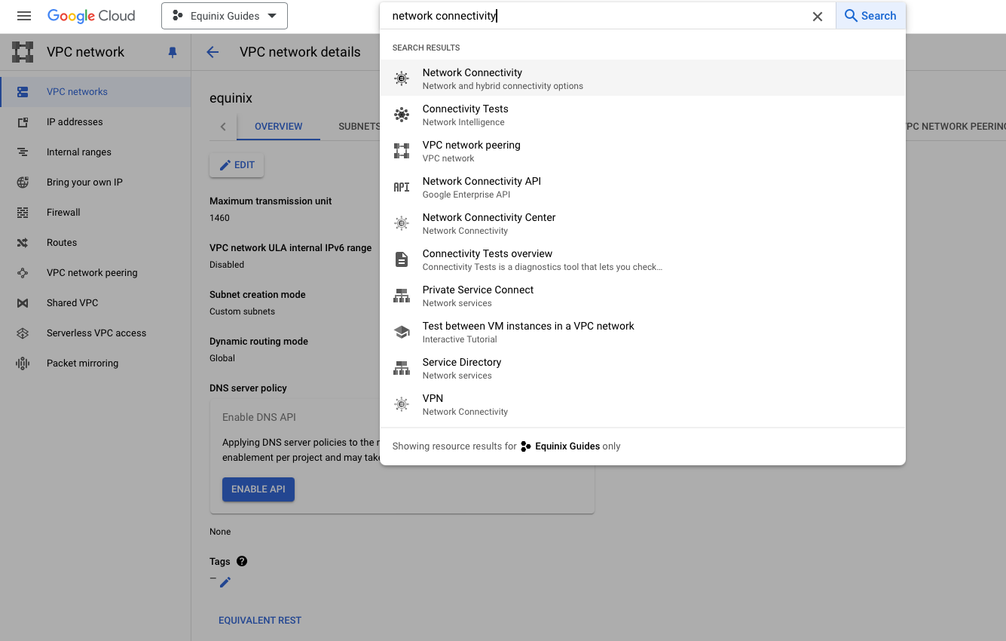
Task: Select VPC network peering search result
Action: click(x=643, y=151)
